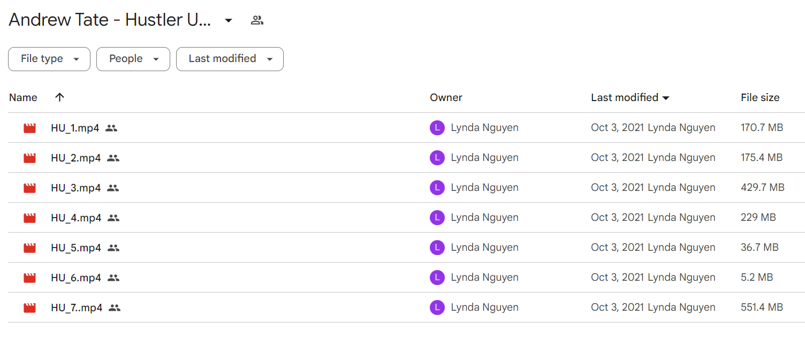
Task: Click the shared people icon beside folder title
Action: pos(257,20)
